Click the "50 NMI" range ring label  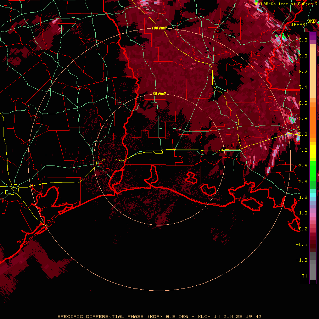(159, 94)
